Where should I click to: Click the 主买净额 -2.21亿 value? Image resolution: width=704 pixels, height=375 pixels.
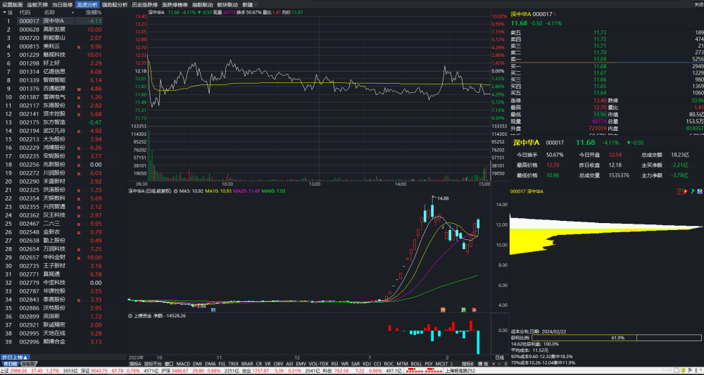[x=680, y=165]
